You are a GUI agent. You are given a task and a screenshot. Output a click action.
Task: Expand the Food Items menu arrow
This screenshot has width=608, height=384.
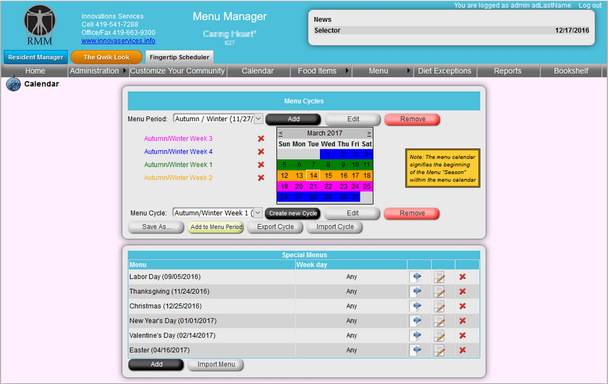click(x=346, y=71)
